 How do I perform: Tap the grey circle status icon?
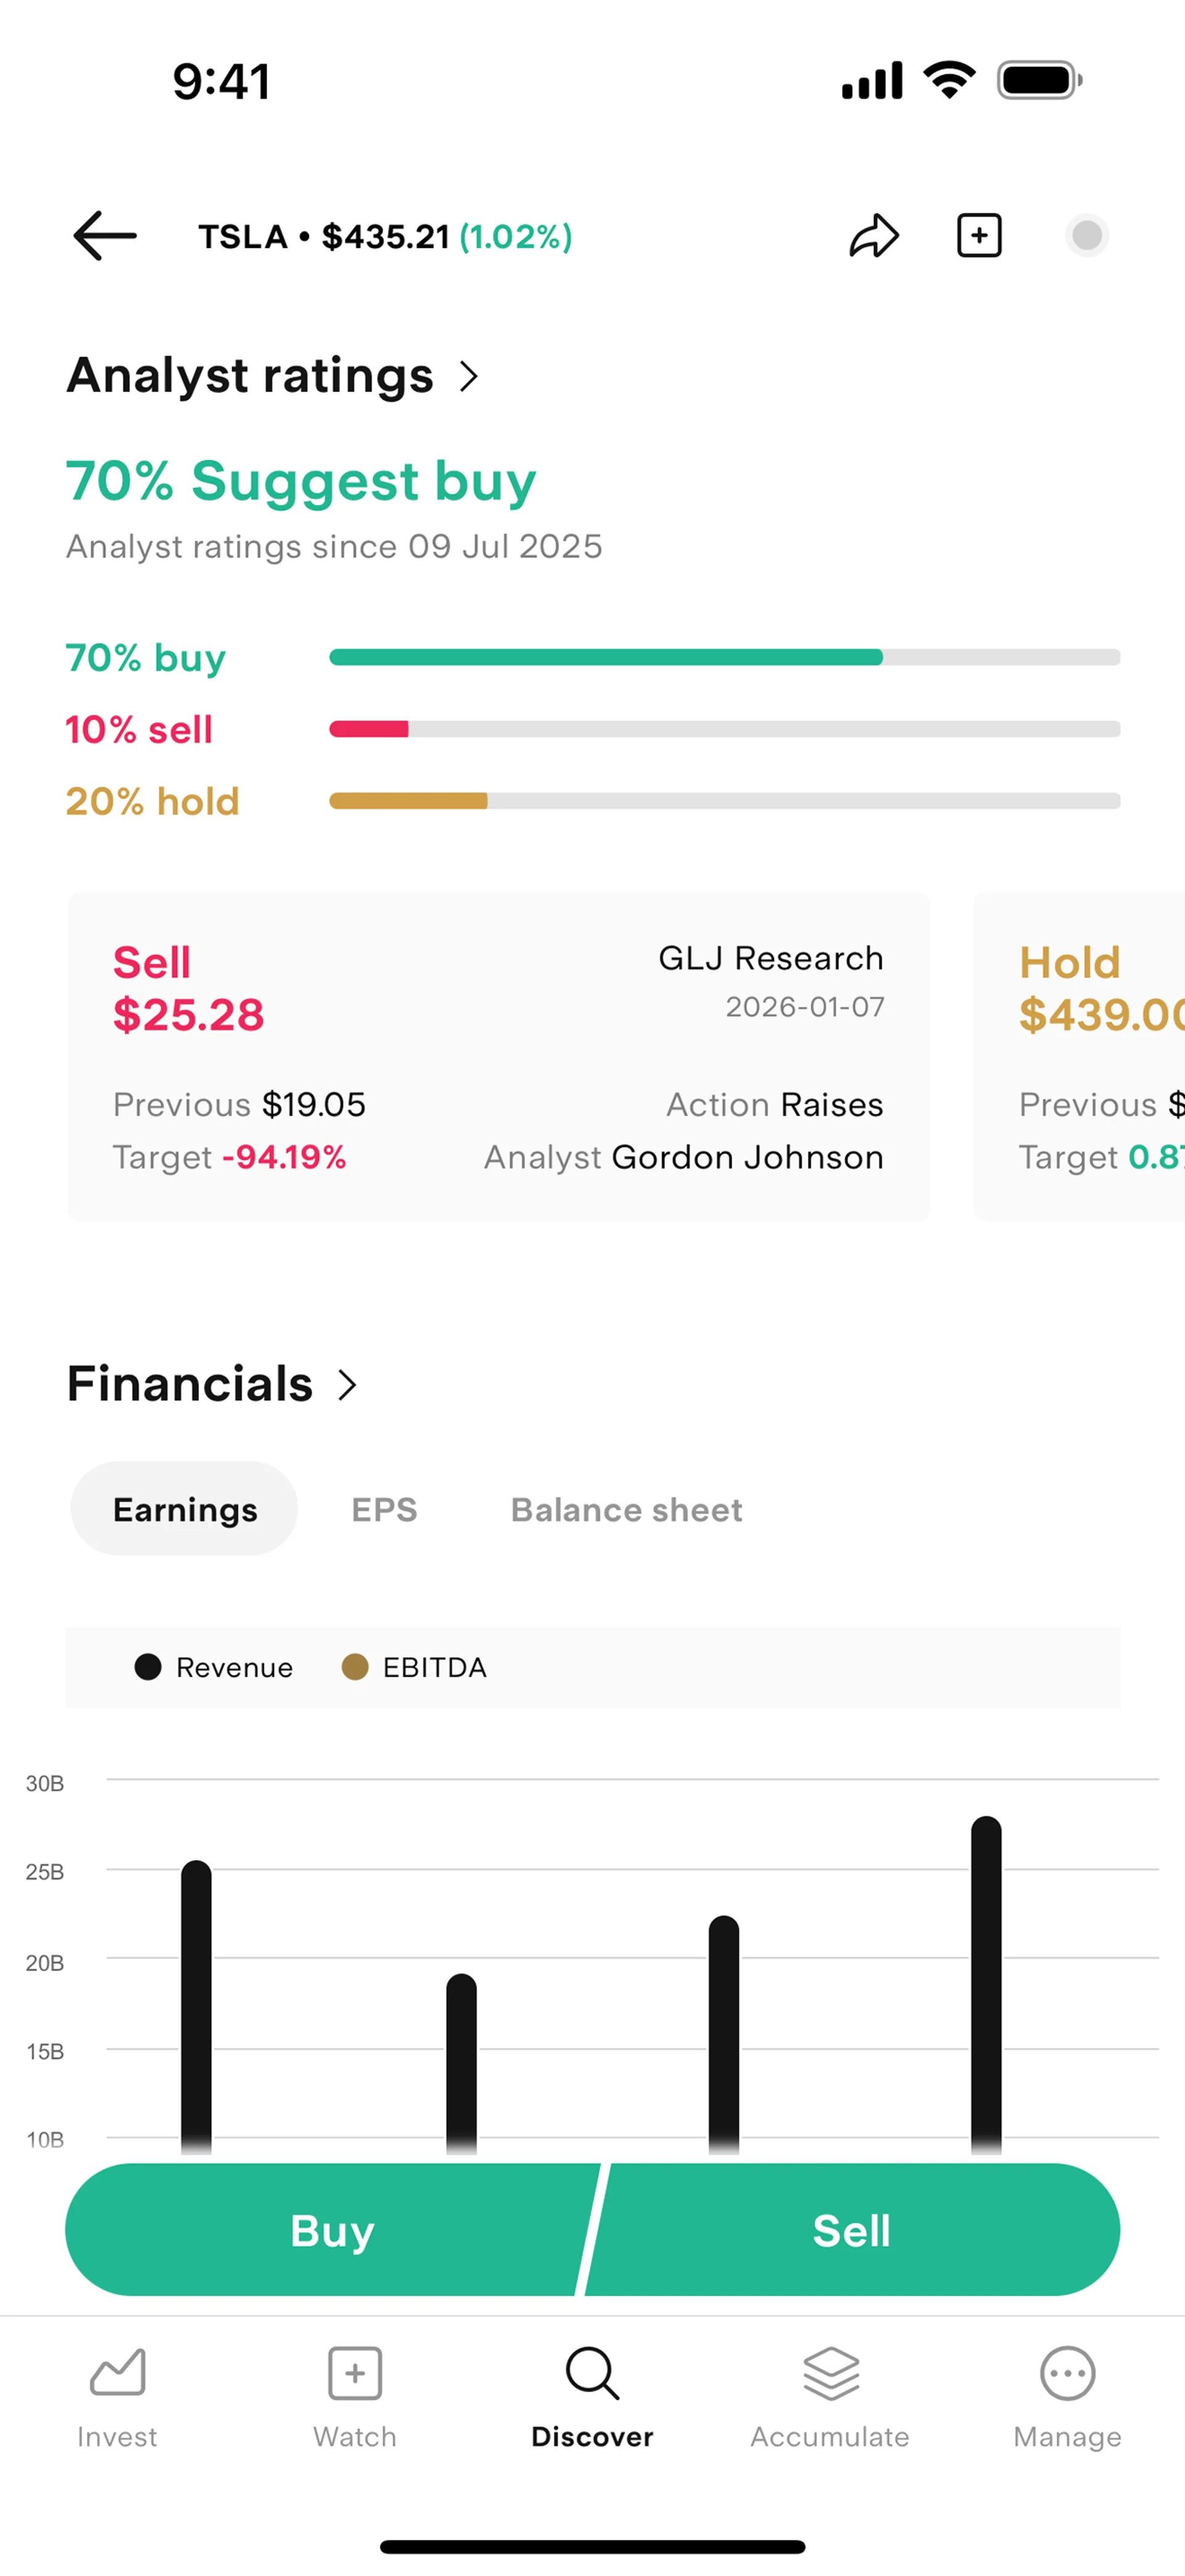click(1087, 236)
